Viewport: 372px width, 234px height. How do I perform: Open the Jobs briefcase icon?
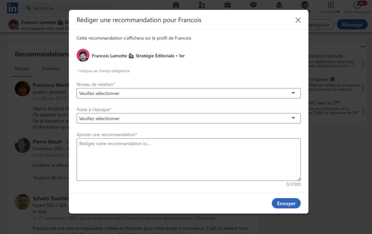pos(227,5)
